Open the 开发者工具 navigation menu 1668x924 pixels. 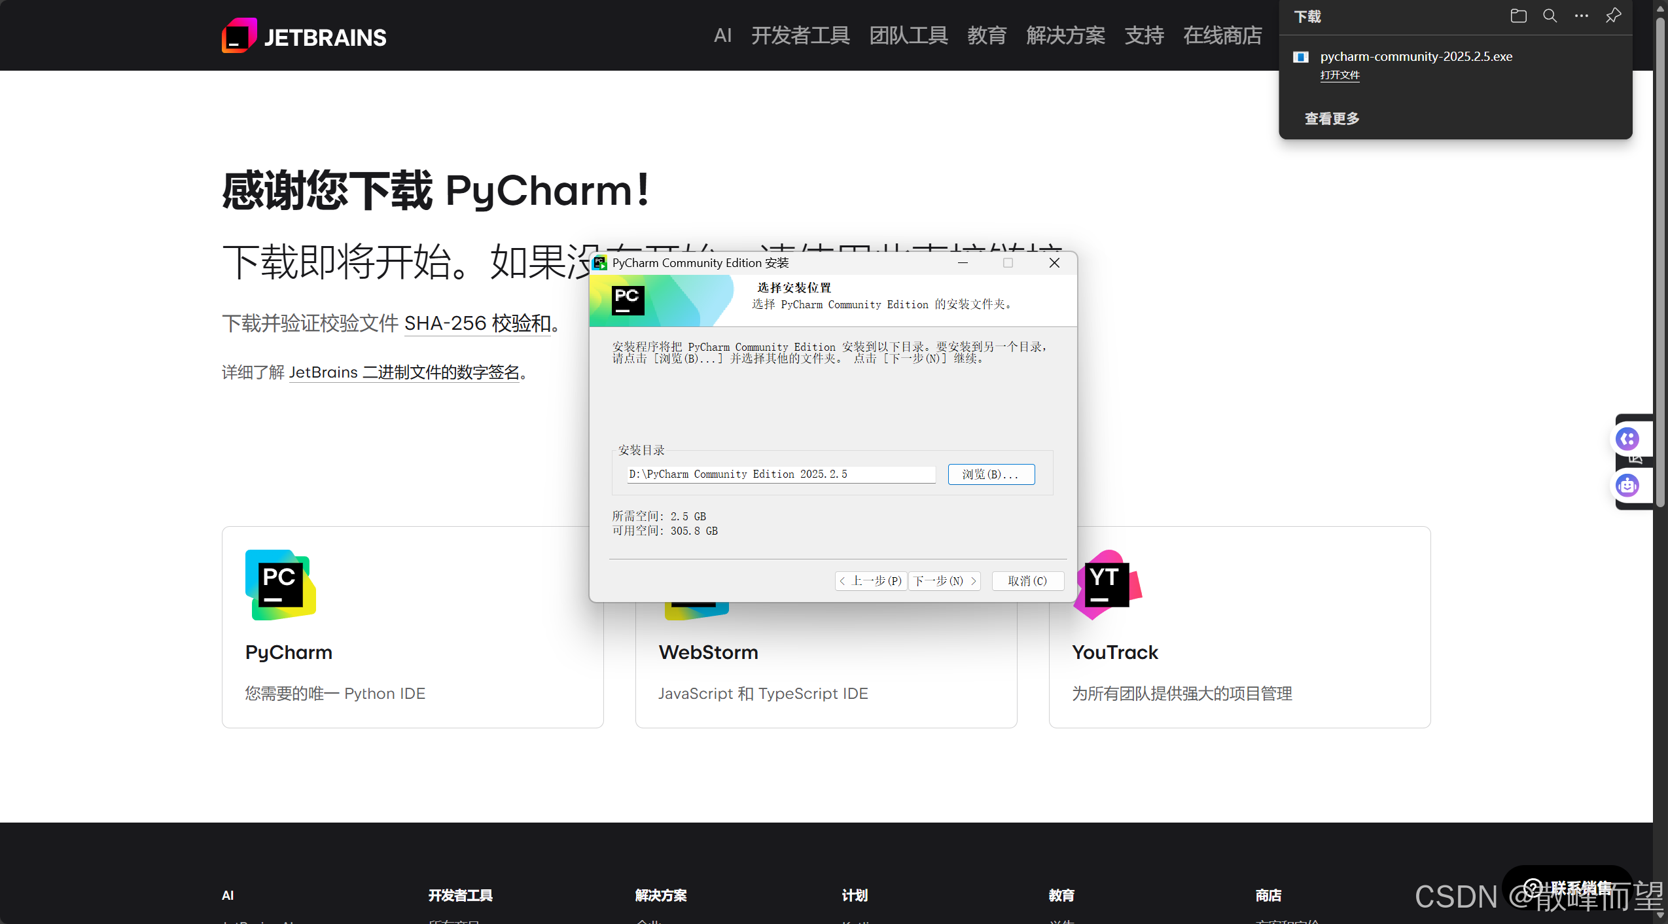point(800,36)
